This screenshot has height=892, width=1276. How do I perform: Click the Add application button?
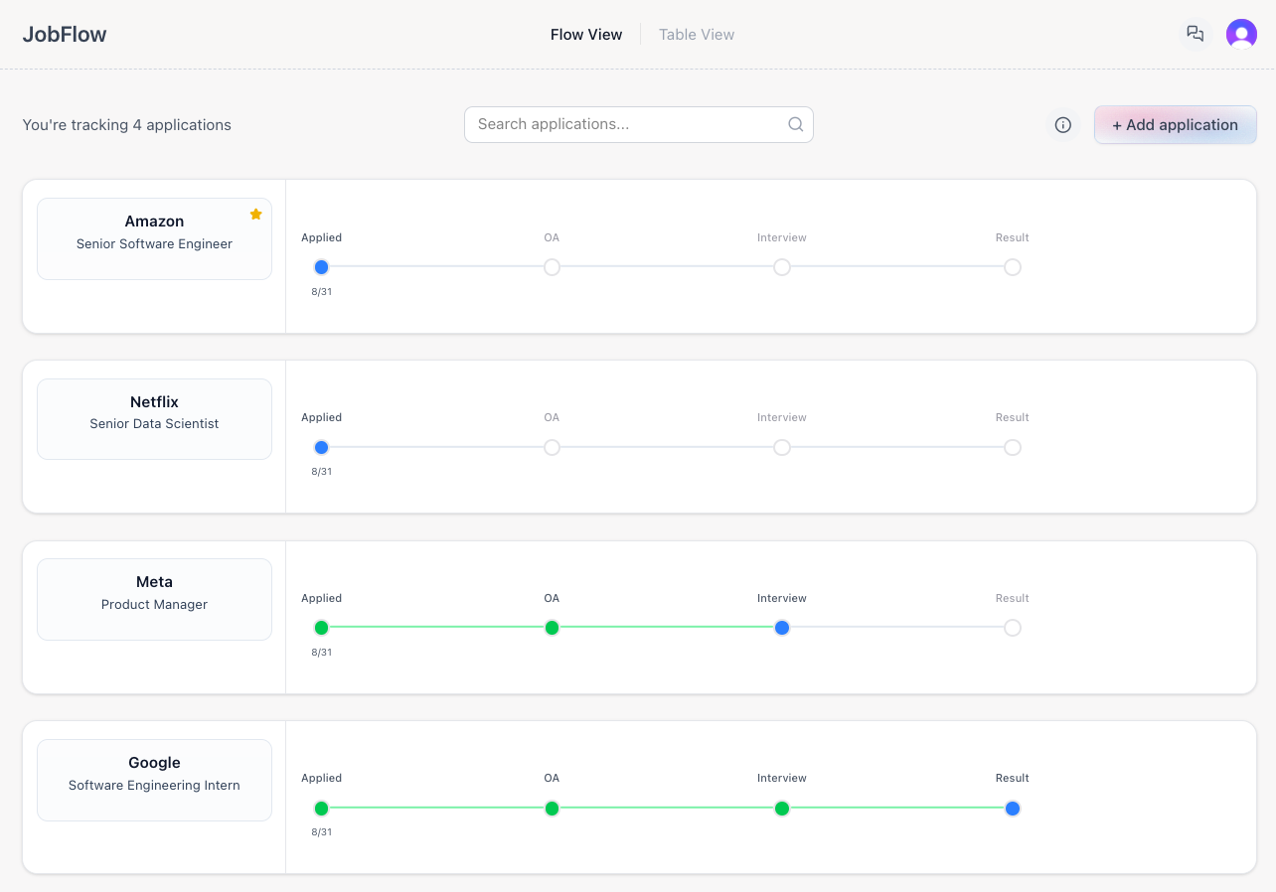pyautogui.click(x=1175, y=125)
